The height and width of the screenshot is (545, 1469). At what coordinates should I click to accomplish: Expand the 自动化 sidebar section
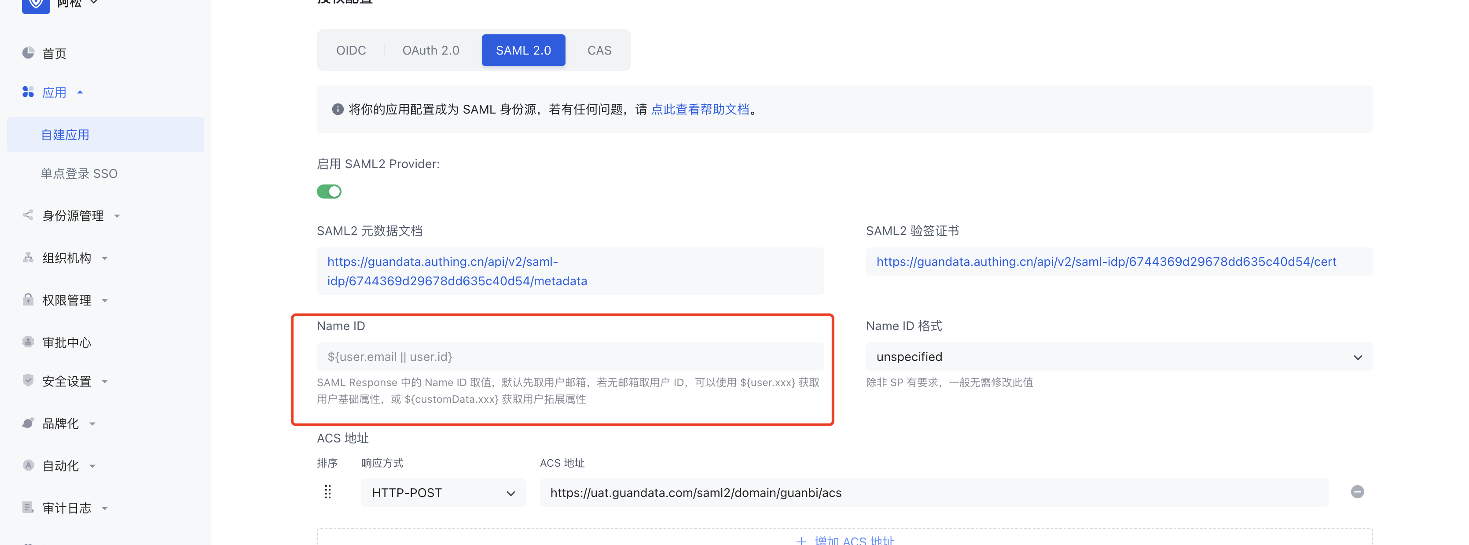click(92, 466)
